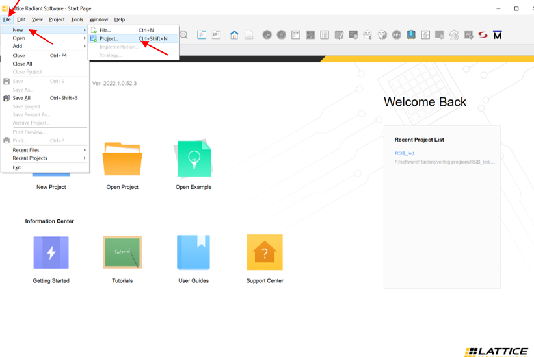This screenshot has width=534, height=357.
Task: Launch the Programmer blue download chip icon
Action: click(x=411, y=34)
